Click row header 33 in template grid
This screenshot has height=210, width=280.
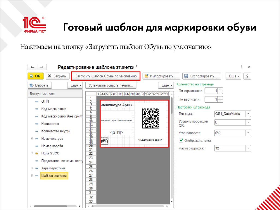pyautogui.click(x=91, y=202)
